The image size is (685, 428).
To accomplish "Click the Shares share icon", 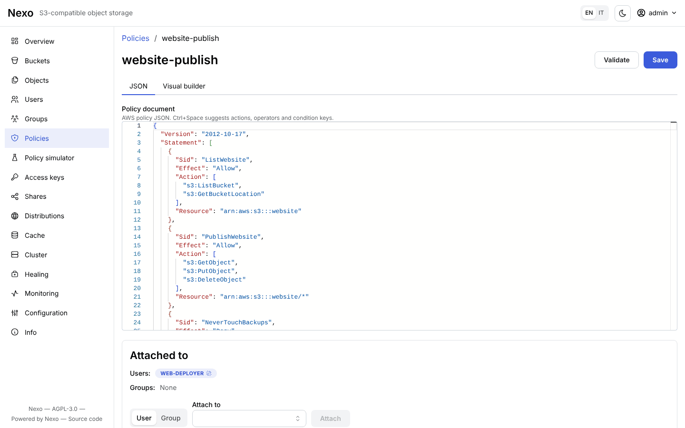I will (x=15, y=196).
